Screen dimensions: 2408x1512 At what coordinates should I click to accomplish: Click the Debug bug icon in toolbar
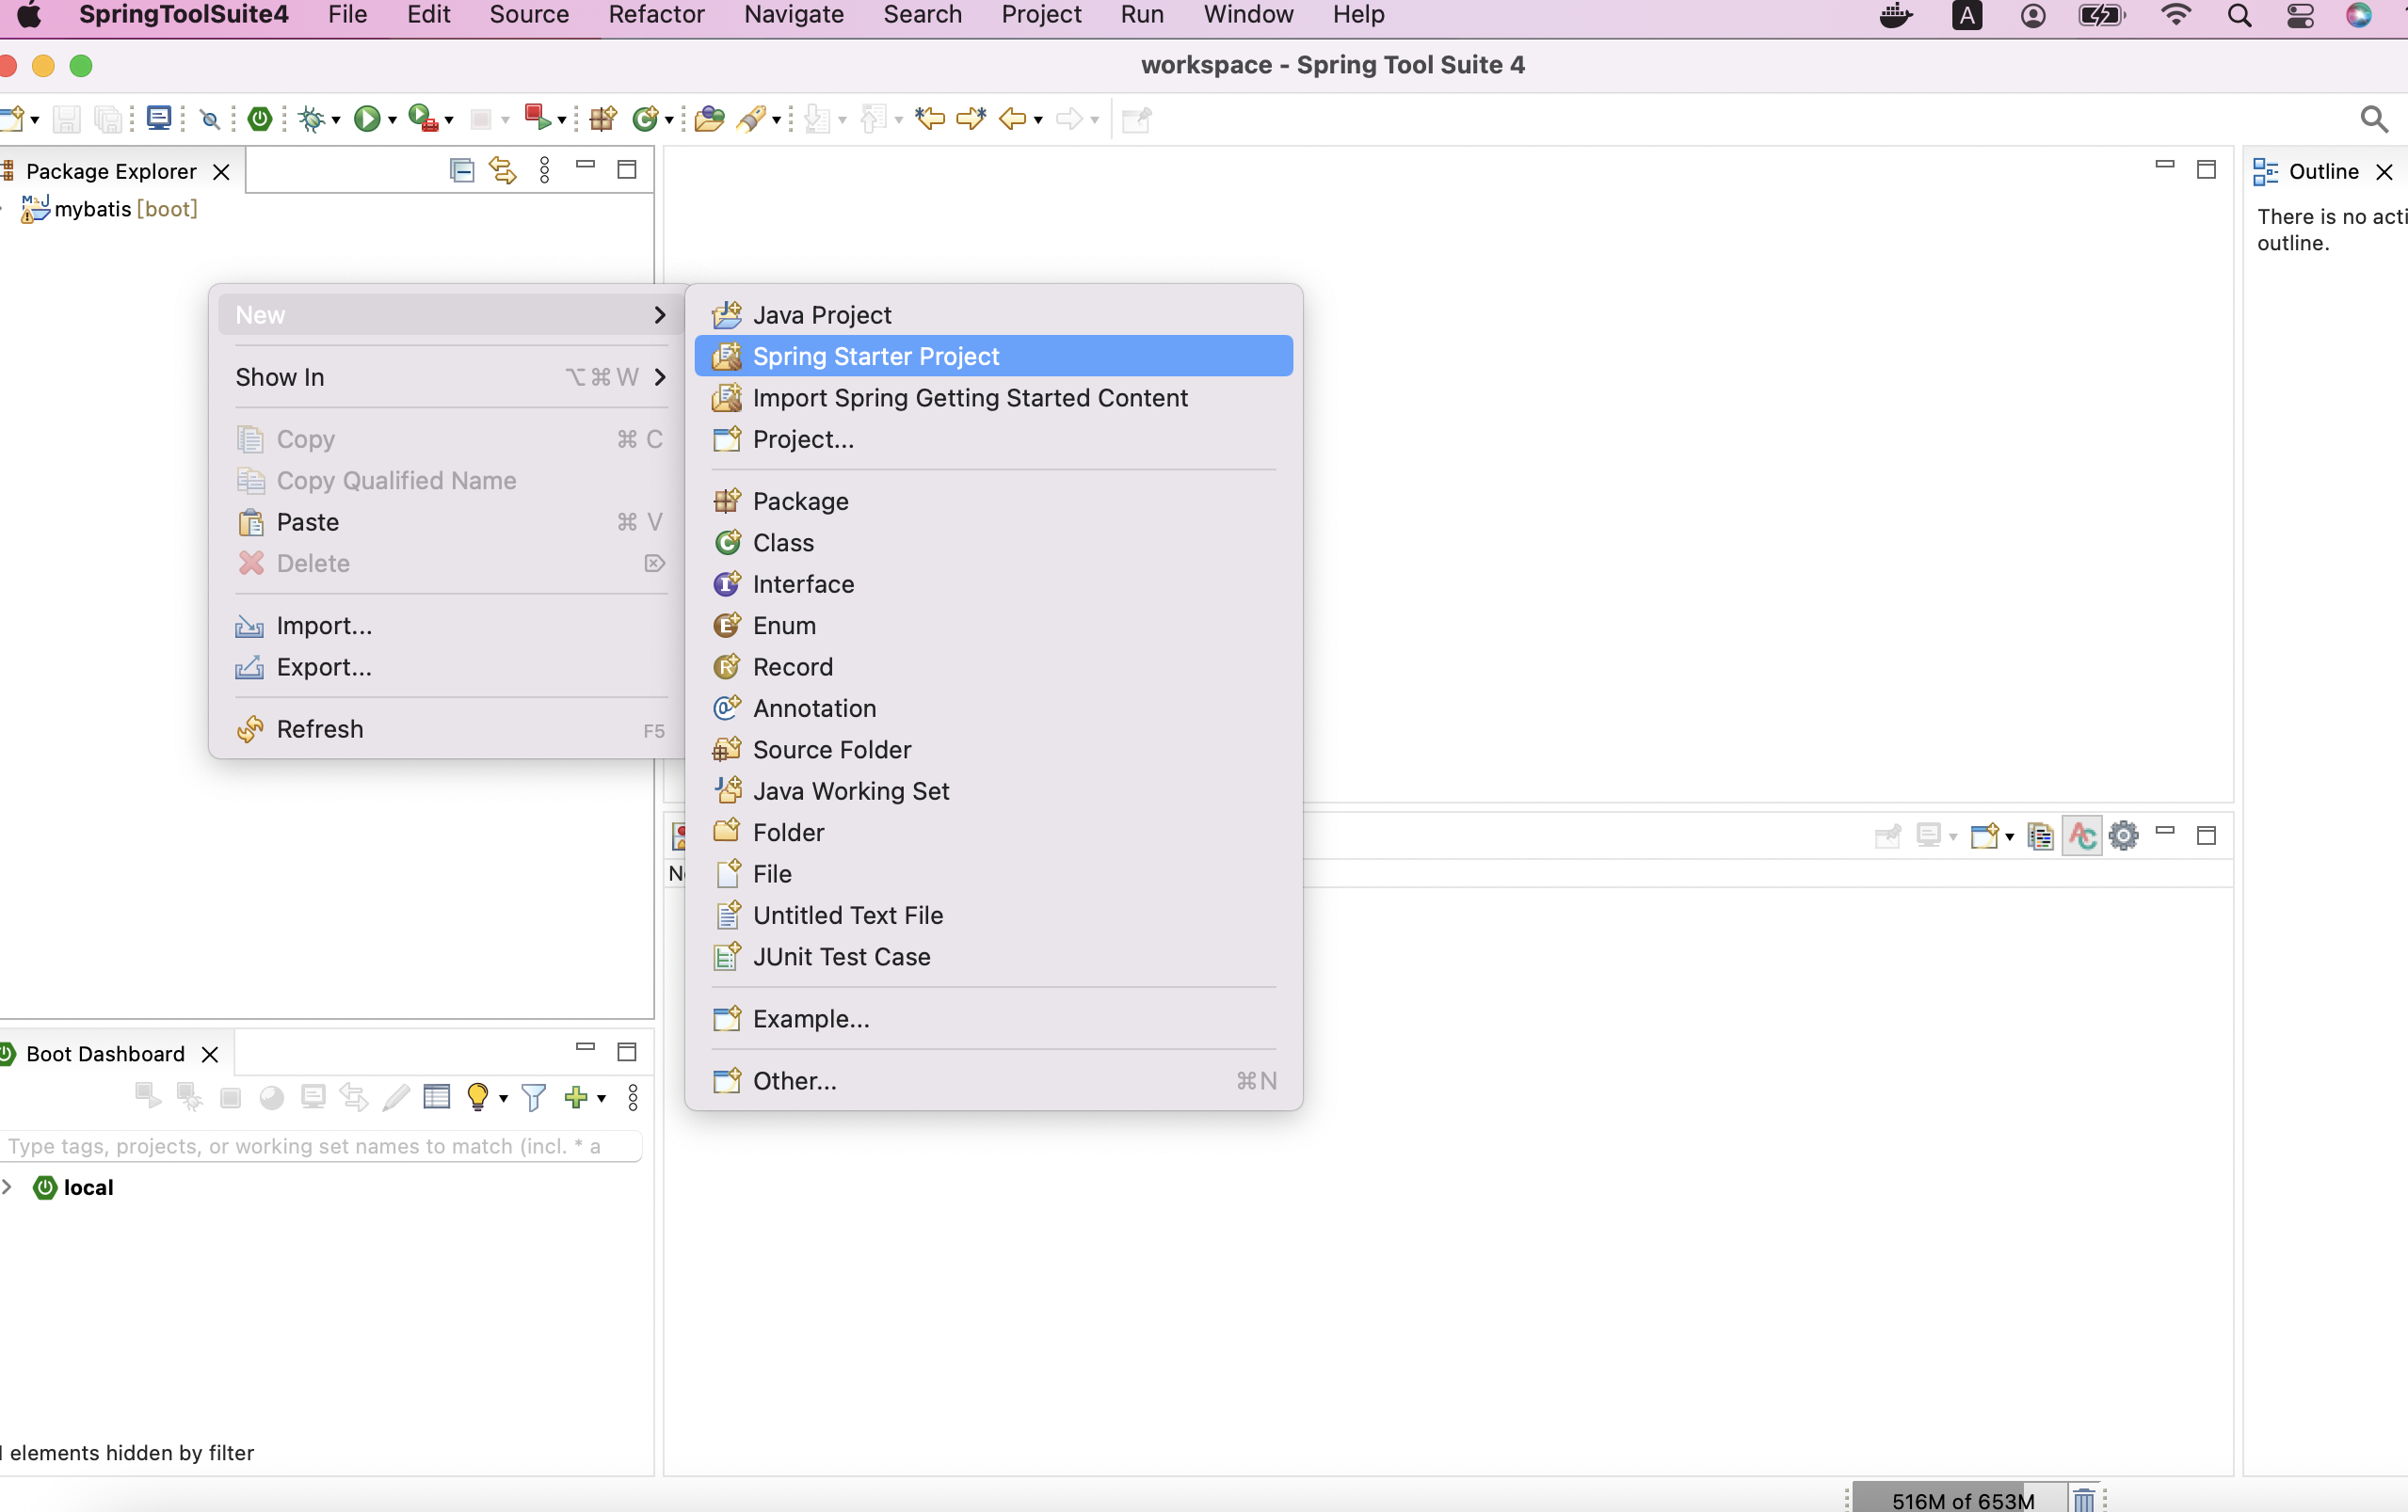[312, 119]
